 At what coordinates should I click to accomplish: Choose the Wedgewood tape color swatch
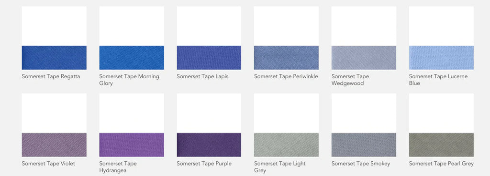[x=364, y=58]
